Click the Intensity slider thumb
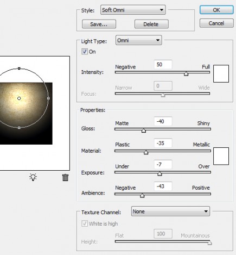The height and width of the screenshot is (255, 236). click(186, 73)
